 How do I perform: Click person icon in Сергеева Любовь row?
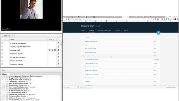[58, 54]
